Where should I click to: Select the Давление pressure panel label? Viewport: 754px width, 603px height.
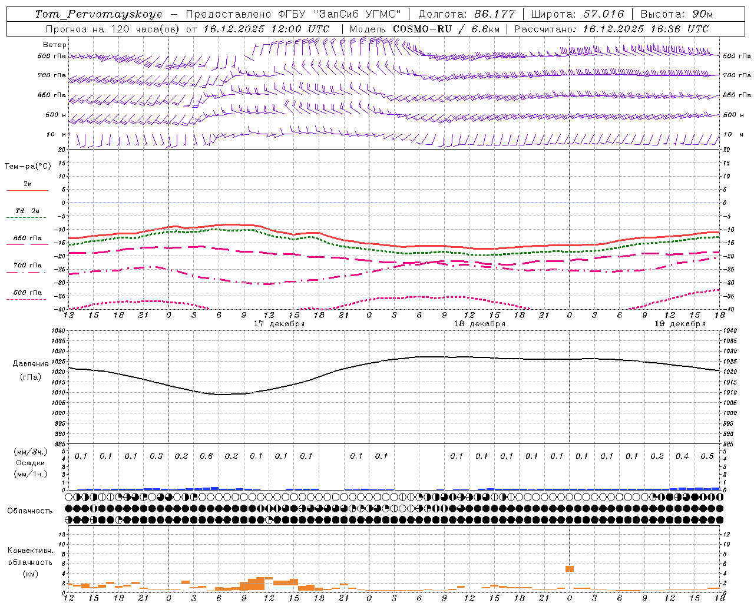(31, 364)
